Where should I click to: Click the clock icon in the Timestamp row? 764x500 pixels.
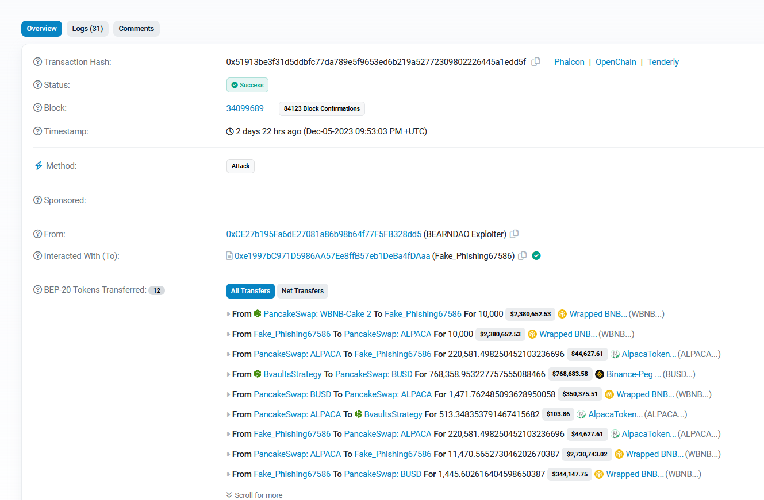[x=230, y=131]
